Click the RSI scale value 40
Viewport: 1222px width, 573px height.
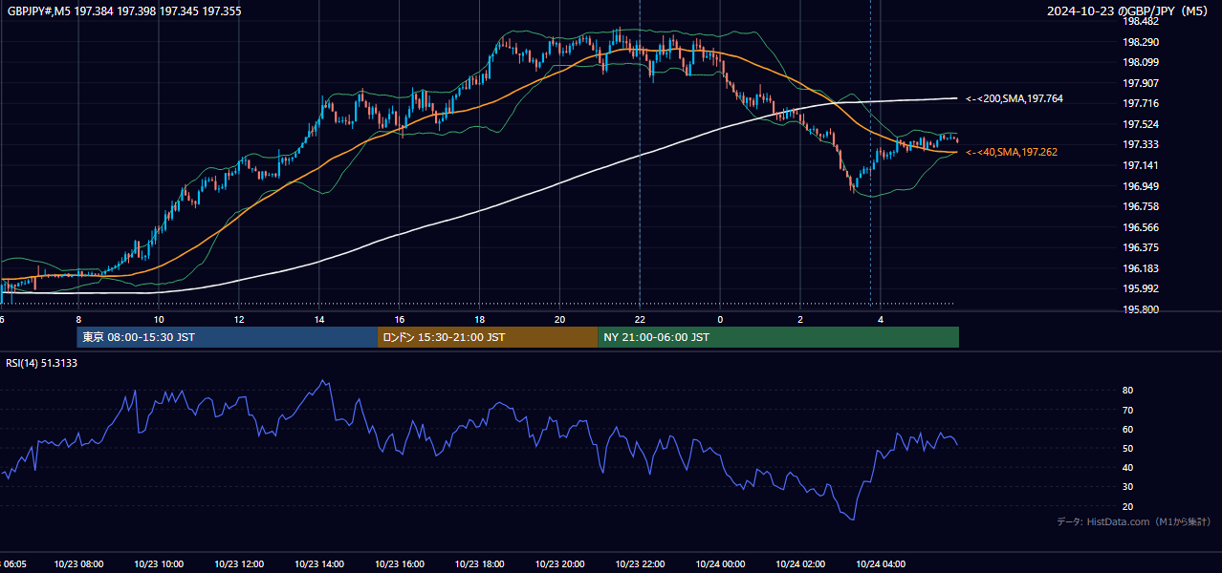click(x=1127, y=467)
